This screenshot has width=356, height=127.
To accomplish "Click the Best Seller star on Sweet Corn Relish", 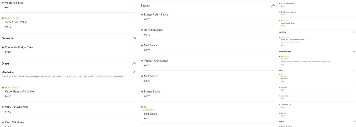I will (x=6, y=18).
